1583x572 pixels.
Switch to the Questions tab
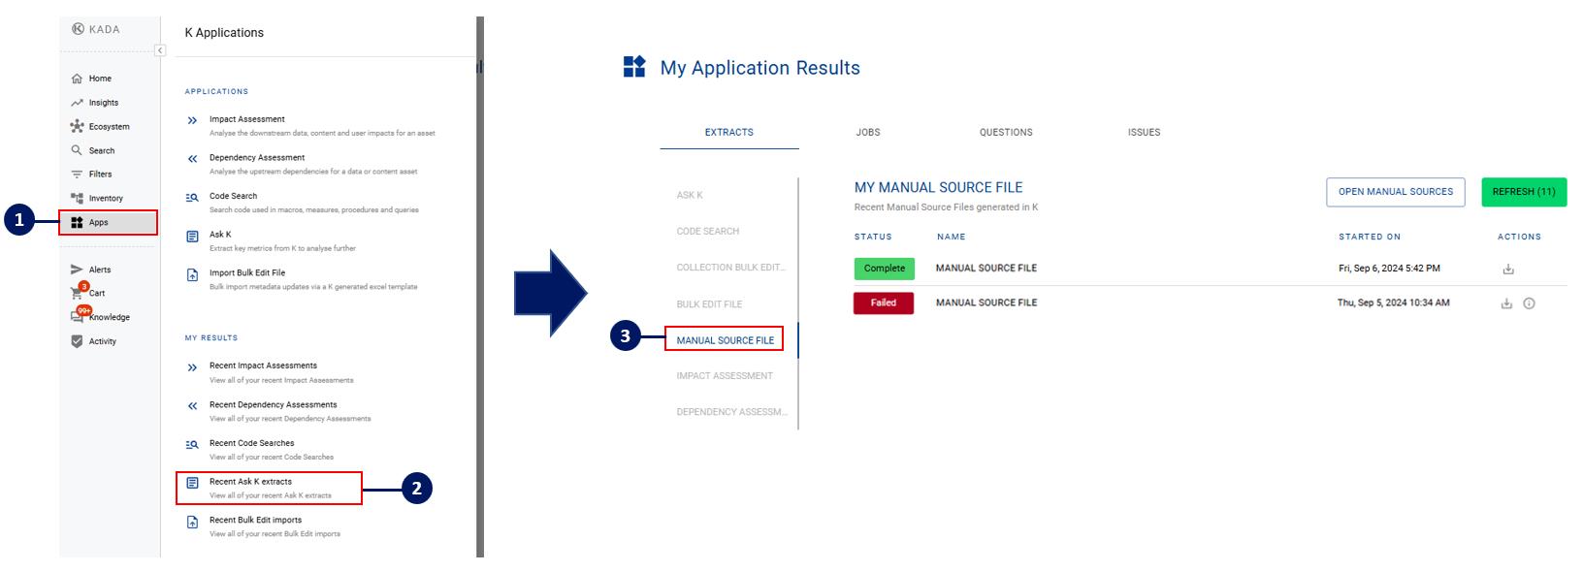(1006, 132)
